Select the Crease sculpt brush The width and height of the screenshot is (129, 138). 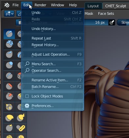click(9, 75)
